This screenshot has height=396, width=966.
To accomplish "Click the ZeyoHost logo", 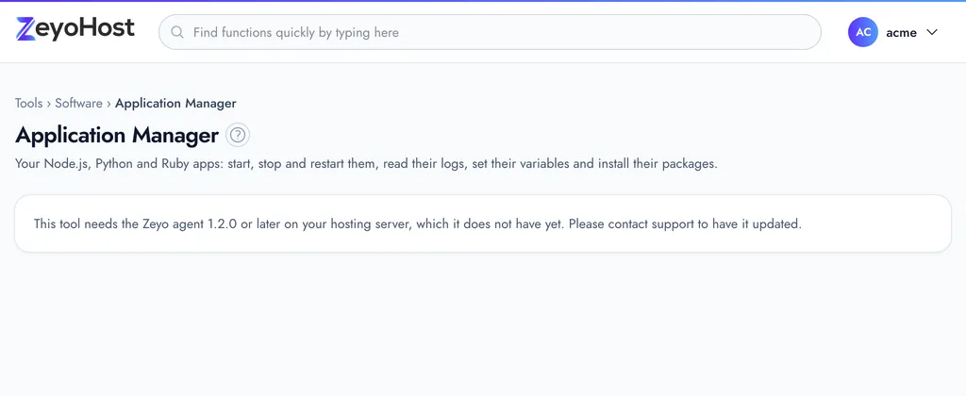I will [75, 29].
